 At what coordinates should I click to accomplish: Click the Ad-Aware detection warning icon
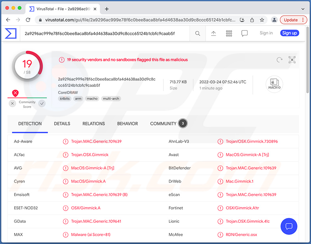(65, 141)
